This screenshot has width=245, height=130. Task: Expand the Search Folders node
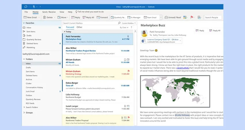tap(24, 107)
